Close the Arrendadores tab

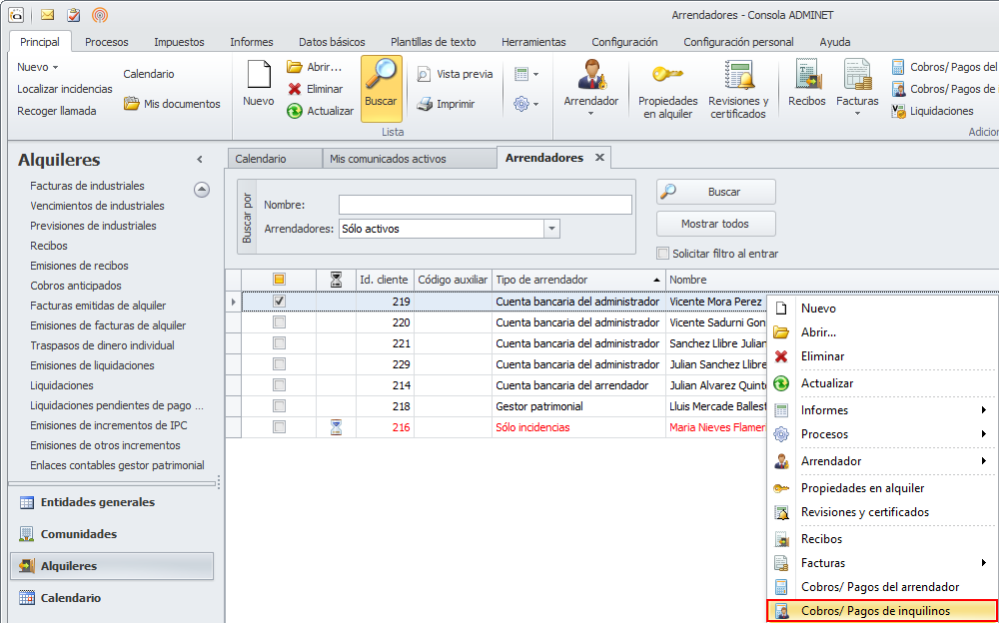(599, 158)
